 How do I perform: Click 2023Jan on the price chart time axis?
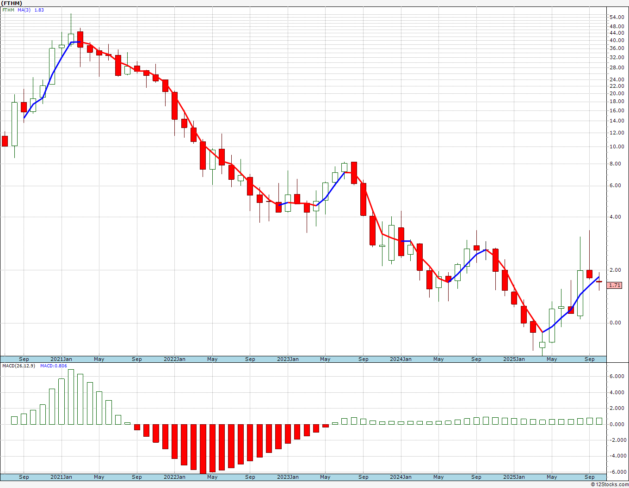pyautogui.click(x=288, y=359)
